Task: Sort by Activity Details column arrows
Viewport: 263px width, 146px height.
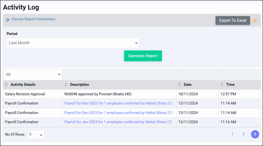Action: pyautogui.click(x=6, y=84)
